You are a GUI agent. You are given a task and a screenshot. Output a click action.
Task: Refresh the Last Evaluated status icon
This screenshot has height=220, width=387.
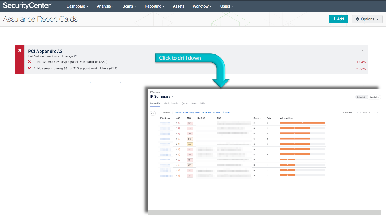[75, 56]
